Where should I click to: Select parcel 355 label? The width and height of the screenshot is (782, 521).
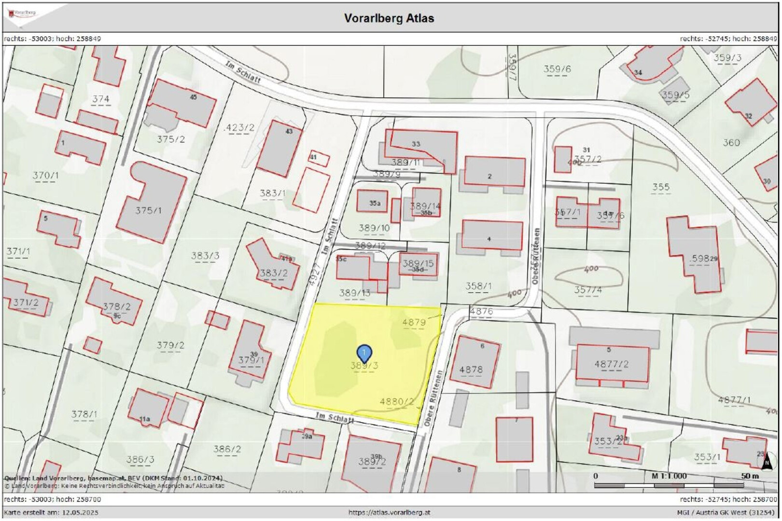pos(660,187)
